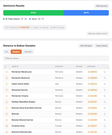Copy the Croatian Istria row
112x135 pixels.
tap(105, 126)
